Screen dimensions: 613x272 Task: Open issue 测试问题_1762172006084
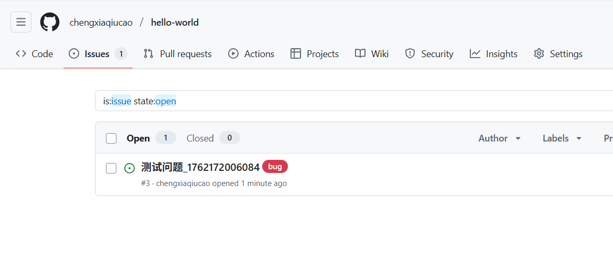tap(200, 167)
